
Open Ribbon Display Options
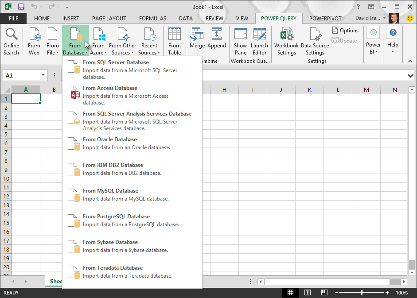371,7
